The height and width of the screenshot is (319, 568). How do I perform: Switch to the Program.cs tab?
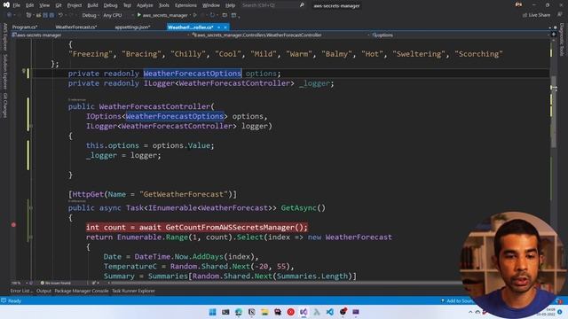(x=25, y=27)
